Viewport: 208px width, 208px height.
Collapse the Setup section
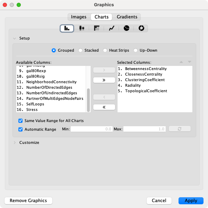[x=15, y=38]
